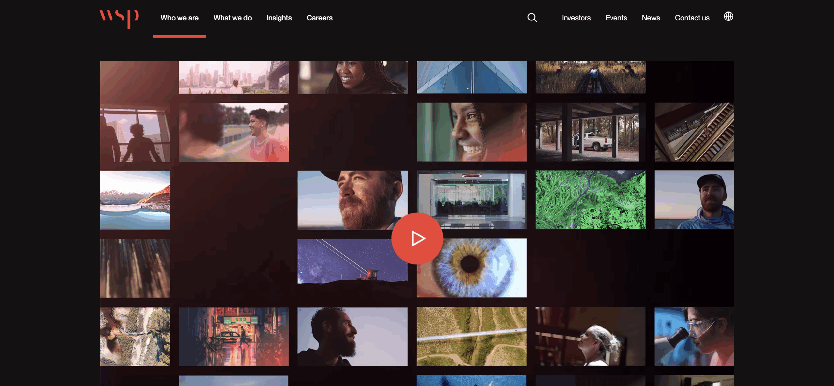This screenshot has height=386, width=834.
Task: Open the News link
Action: [x=651, y=18]
